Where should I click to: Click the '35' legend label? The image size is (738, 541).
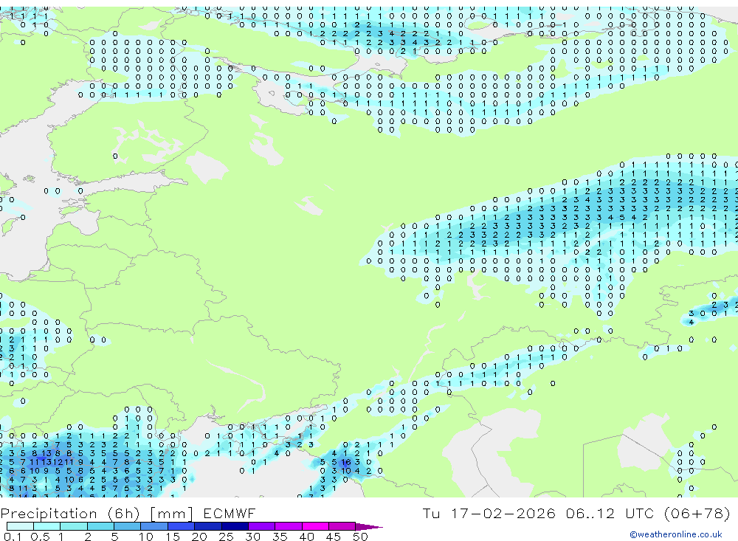coord(280,537)
